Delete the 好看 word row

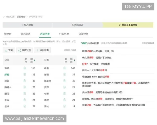click(x=25, y=74)
